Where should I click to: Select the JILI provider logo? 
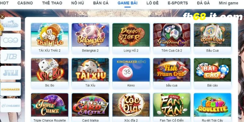(11, 73)
